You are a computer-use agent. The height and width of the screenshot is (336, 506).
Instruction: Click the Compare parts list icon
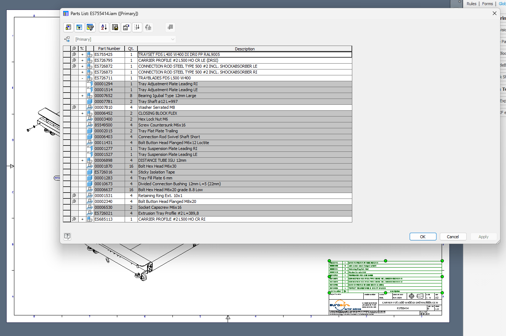pyautogui.click(x=148, y=27)
